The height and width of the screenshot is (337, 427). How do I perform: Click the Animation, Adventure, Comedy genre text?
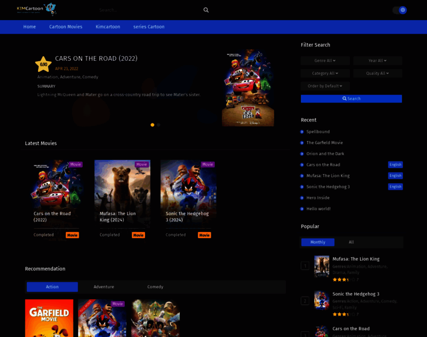68,77
